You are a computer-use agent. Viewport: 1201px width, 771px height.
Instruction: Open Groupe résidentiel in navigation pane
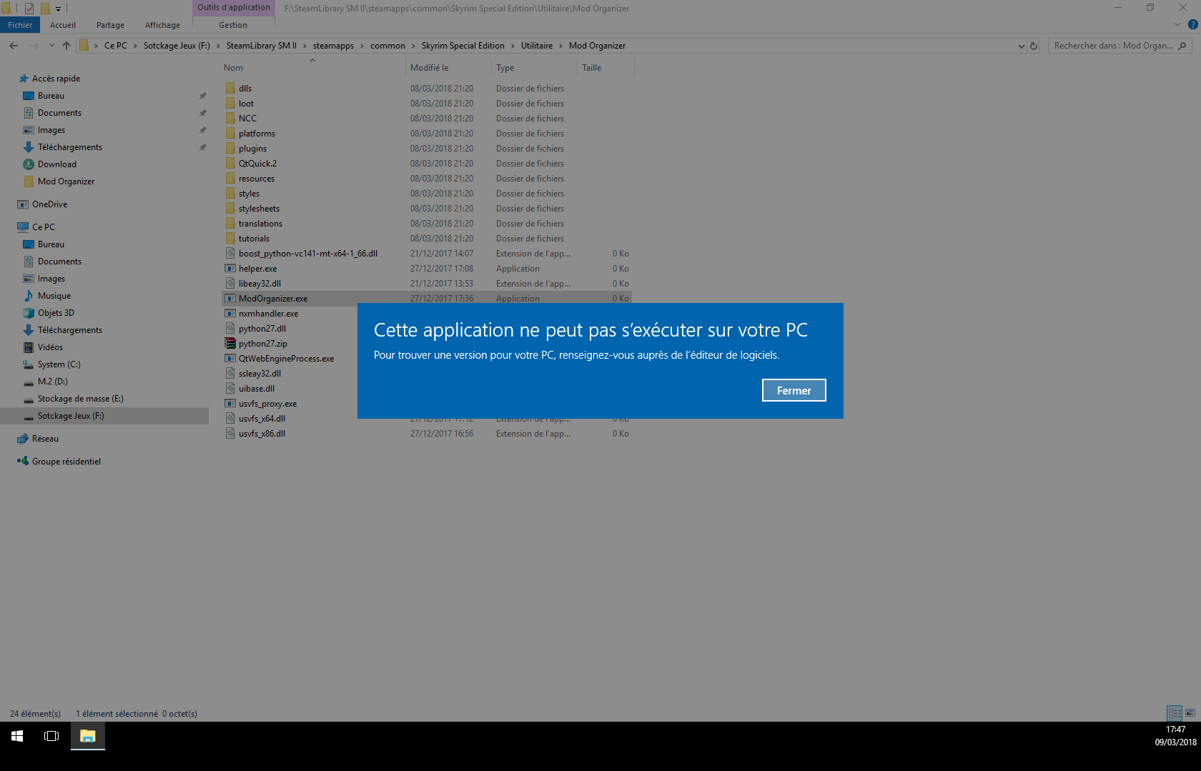66,462
